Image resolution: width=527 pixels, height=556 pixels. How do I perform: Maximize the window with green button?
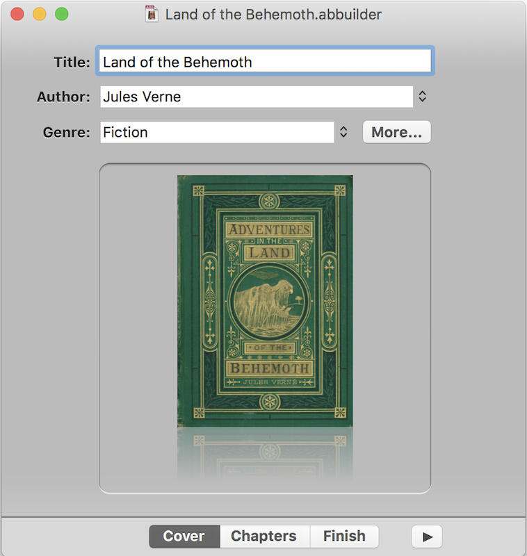[62, 14]
